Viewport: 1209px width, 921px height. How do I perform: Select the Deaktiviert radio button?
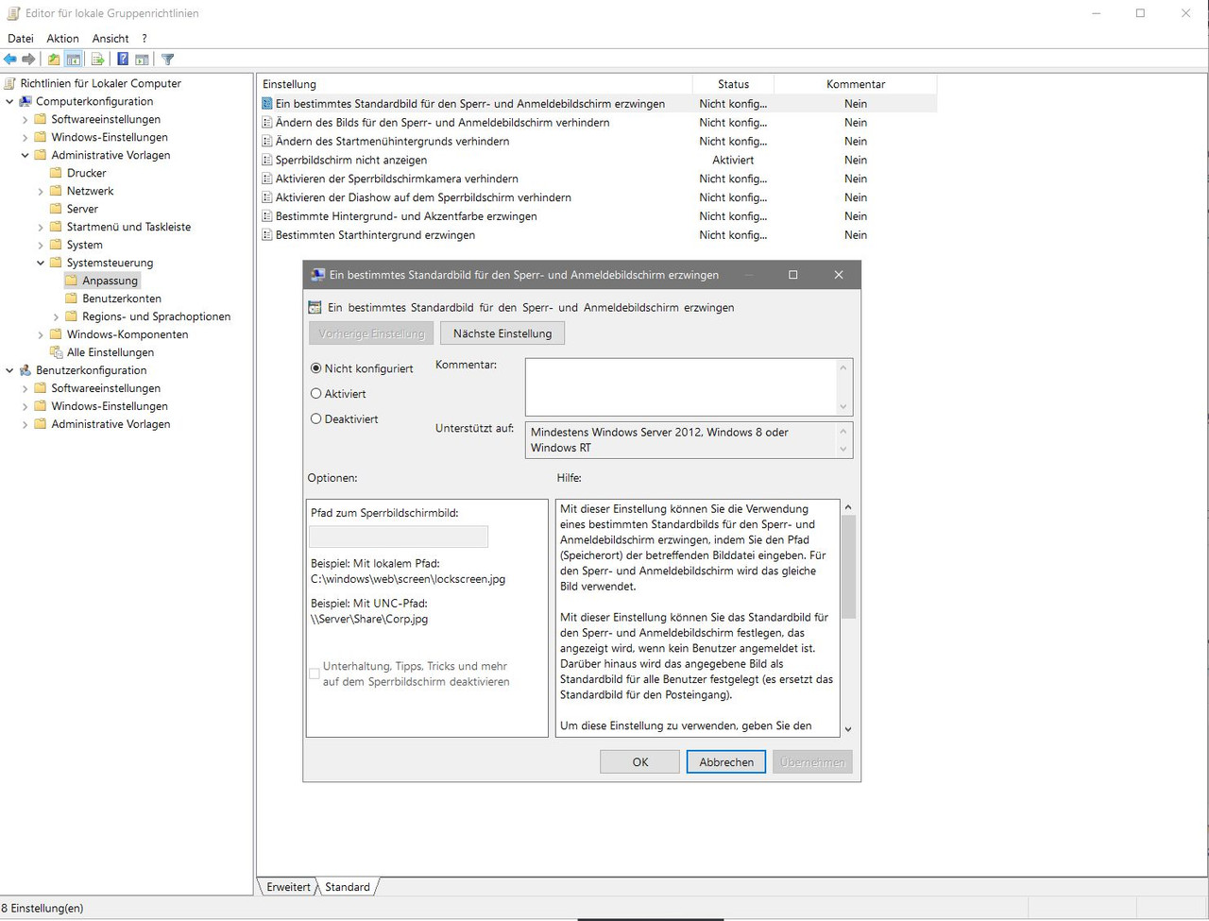pyautogui.click(x=316, y=419)
